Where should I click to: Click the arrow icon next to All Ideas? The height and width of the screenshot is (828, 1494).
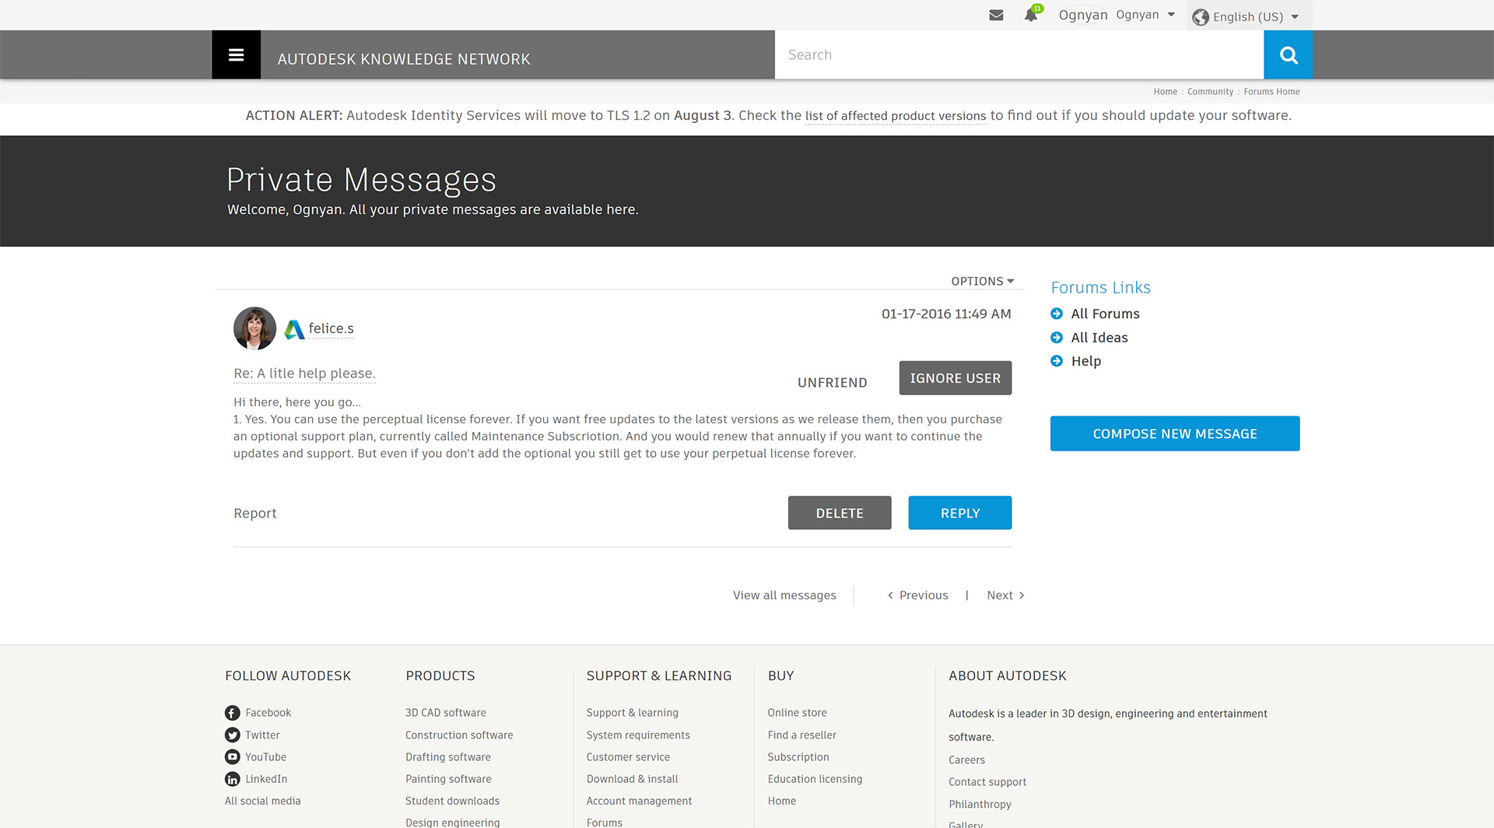click(x=1057, y=338)
